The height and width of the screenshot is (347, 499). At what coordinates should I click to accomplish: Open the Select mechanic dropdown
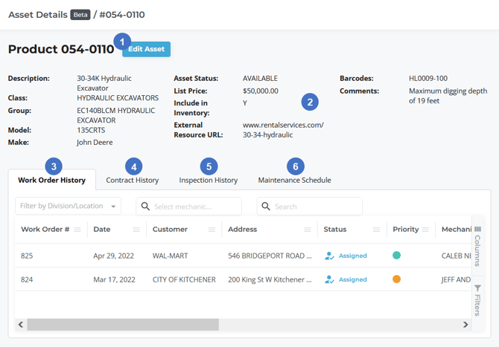188,207
